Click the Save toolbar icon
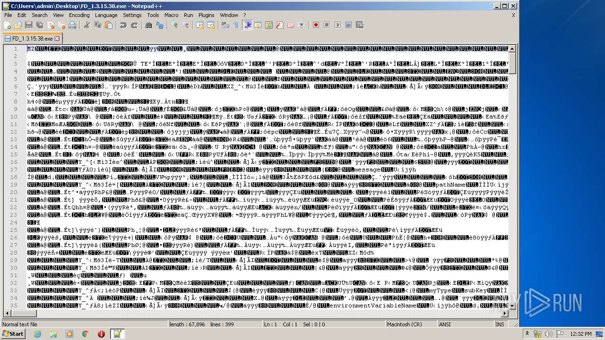The width and height of the screenshot is (605, 340). pos(28,25)
